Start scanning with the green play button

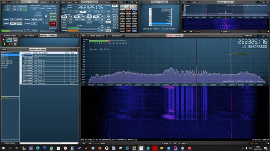click(5, 44)
